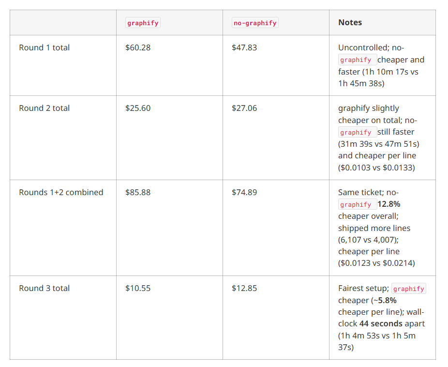Screen dimensions: 448x367
Task: Click the $85.88 combined cost
Action: [x=138, y=192]
